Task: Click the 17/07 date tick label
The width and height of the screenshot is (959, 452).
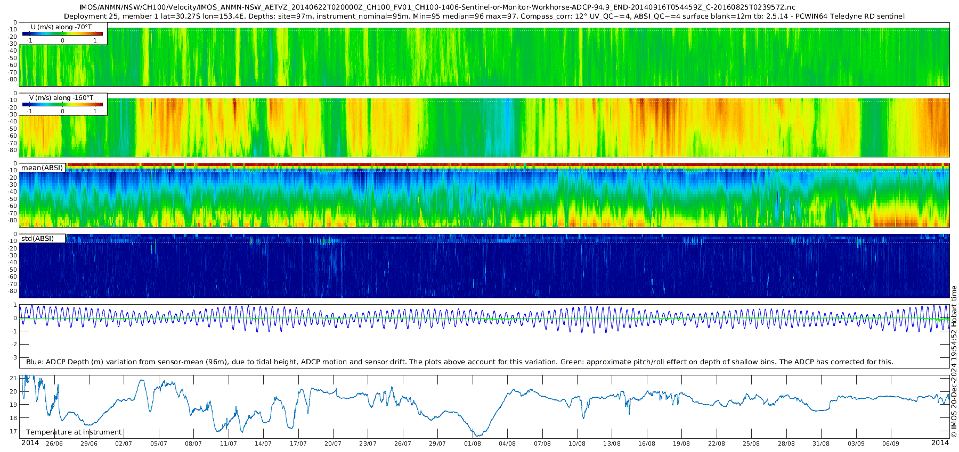Action: [x=298, y=443]
